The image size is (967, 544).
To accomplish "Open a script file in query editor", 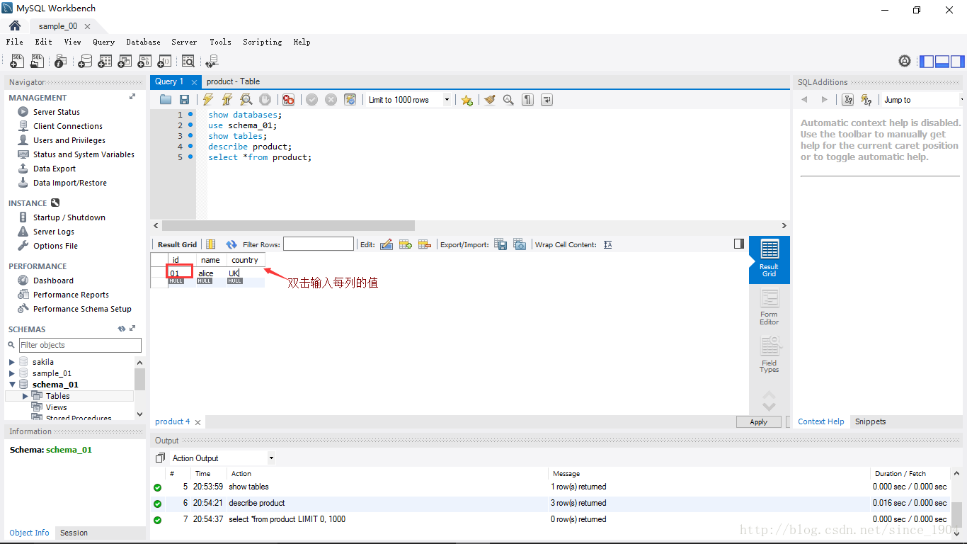I will 166,100.
